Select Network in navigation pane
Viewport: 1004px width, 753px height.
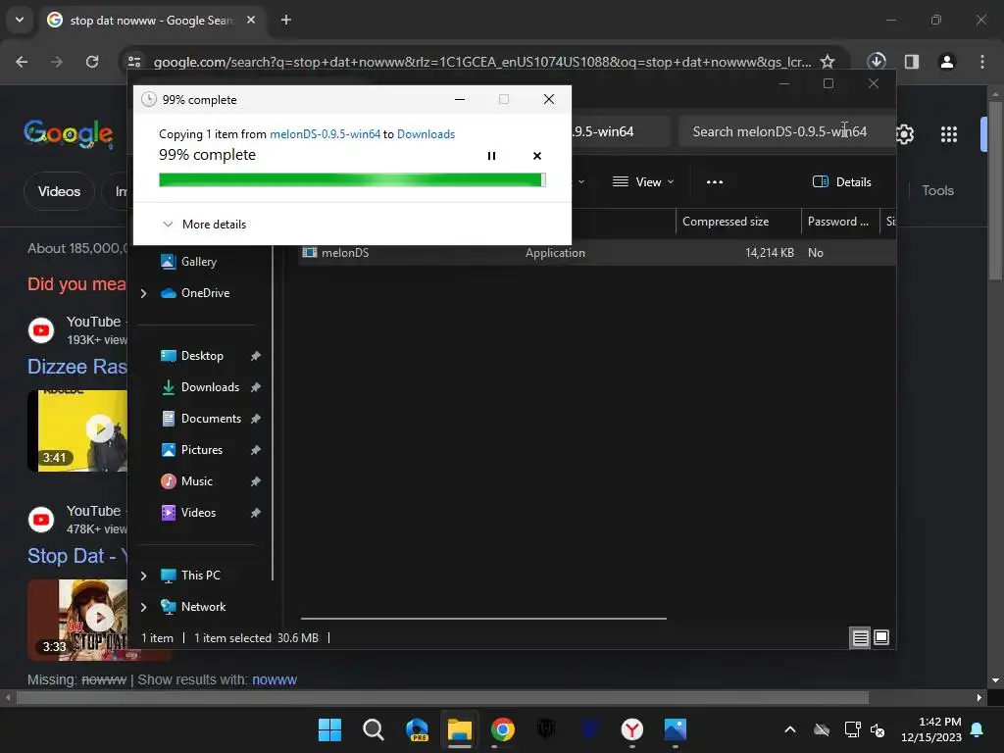(x=203, y=606)
